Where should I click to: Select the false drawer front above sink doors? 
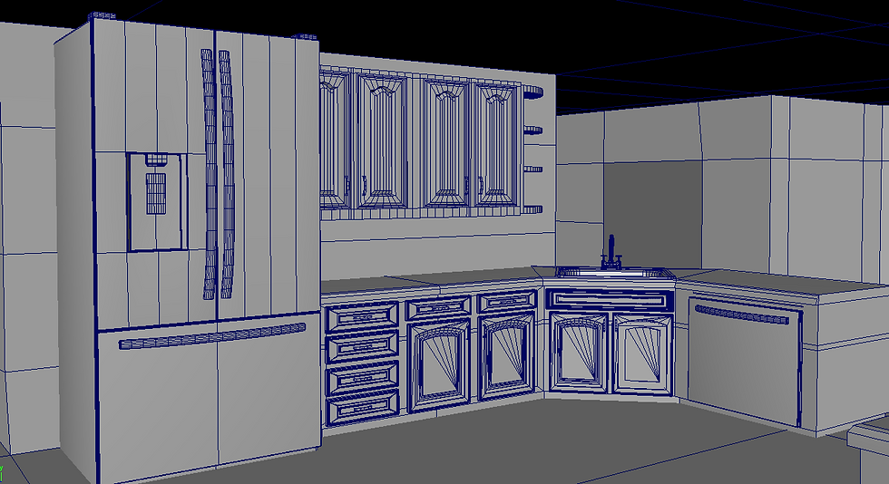click(610, 300)
